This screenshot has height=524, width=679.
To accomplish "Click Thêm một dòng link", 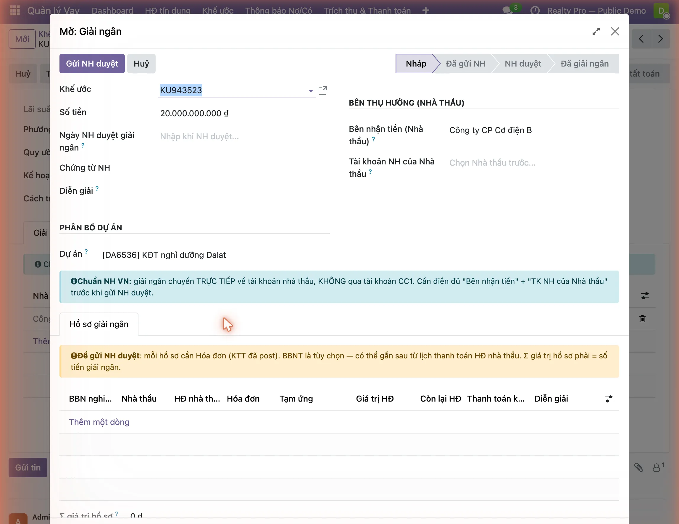I will [x=99, y=422].
